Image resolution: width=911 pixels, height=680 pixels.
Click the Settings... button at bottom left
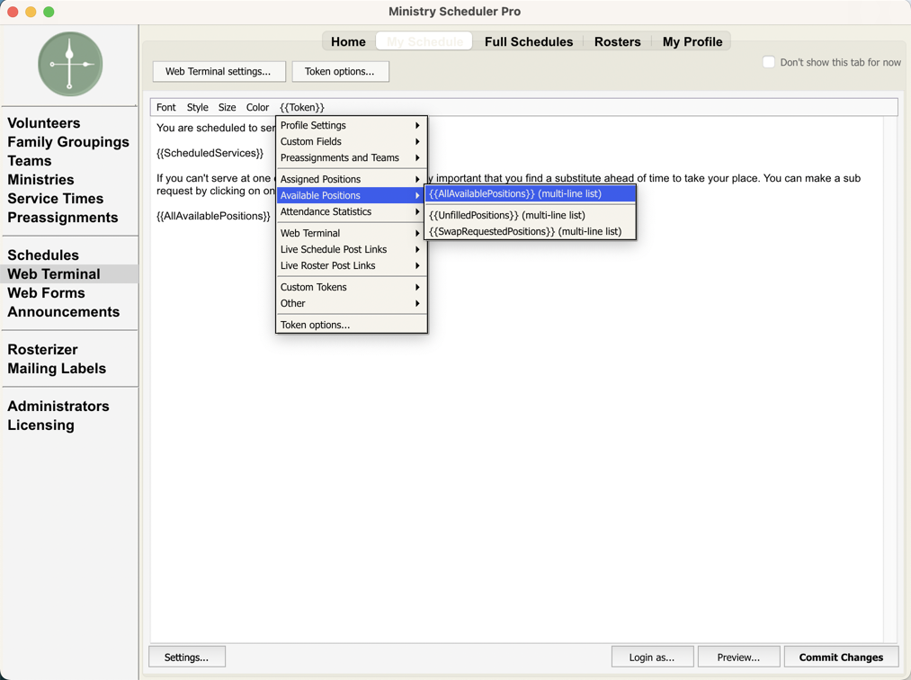click(x=186, y=658)
